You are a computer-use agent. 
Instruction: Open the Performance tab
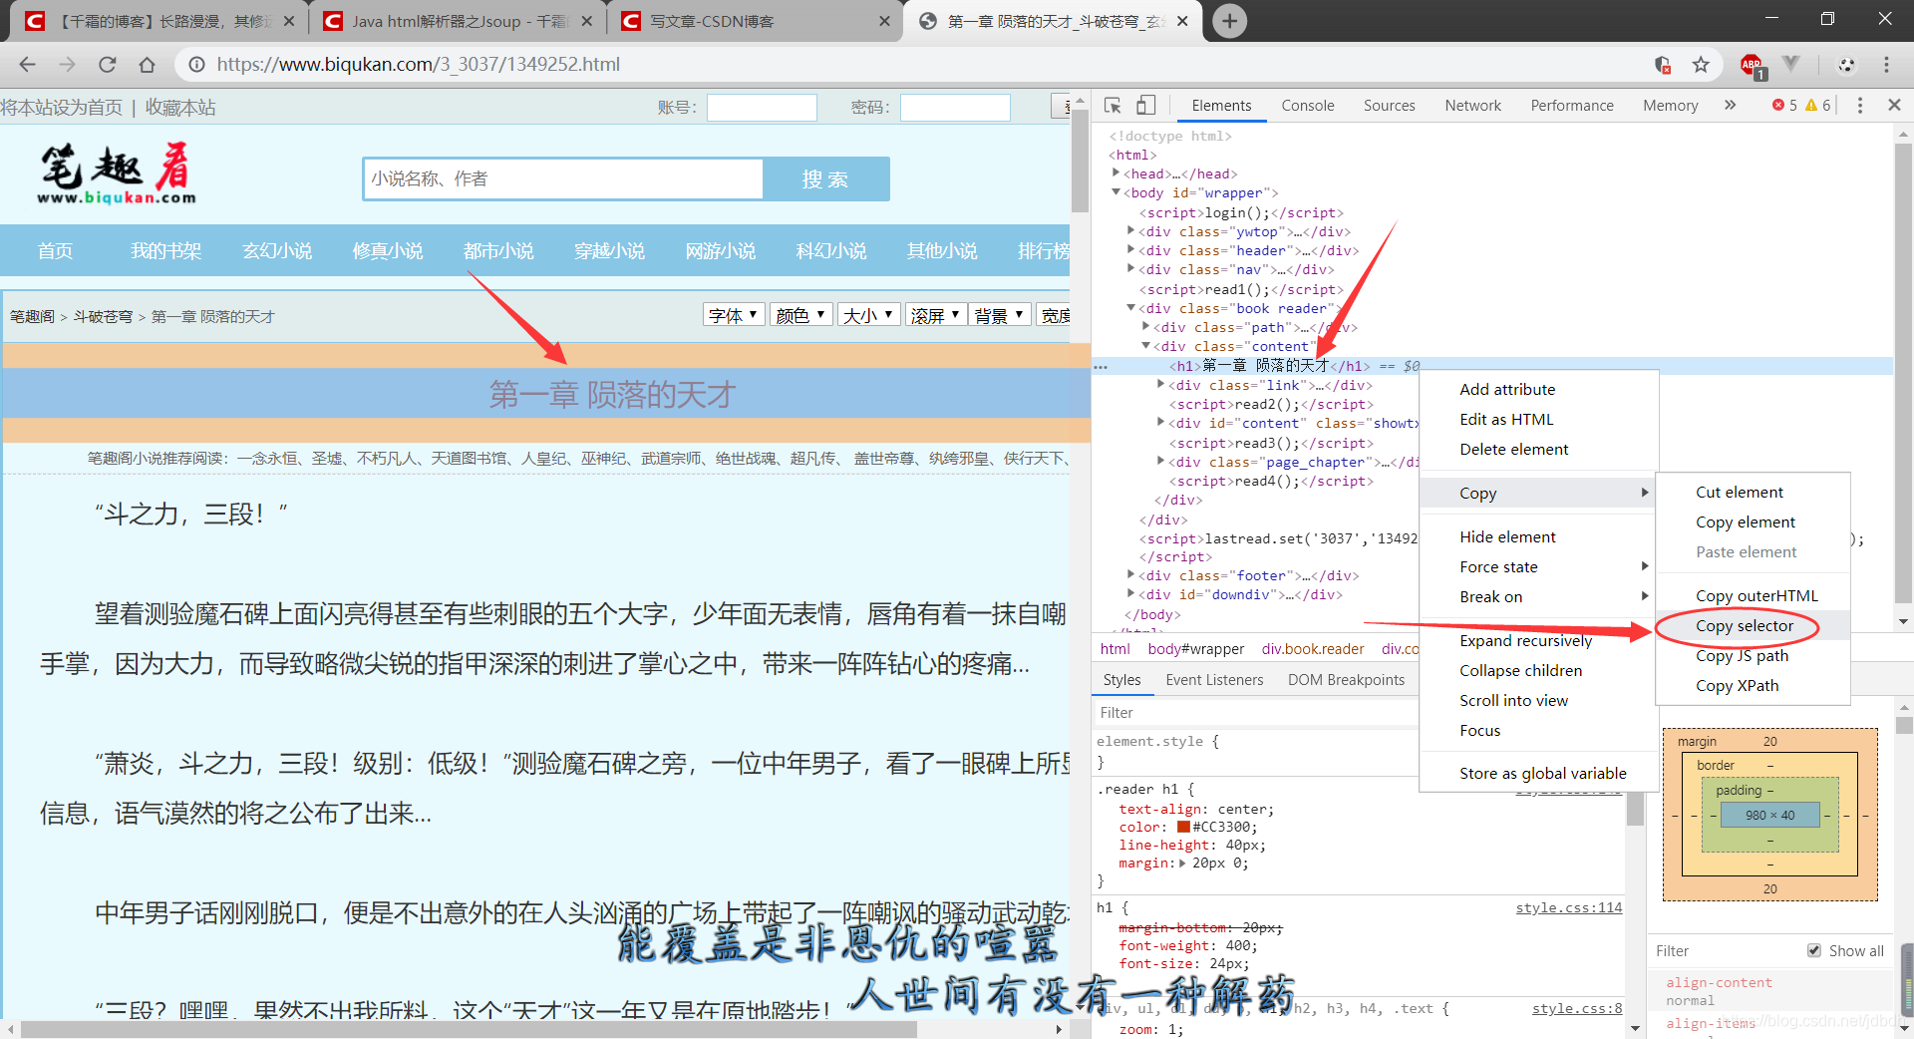(x=1572, y=105)
